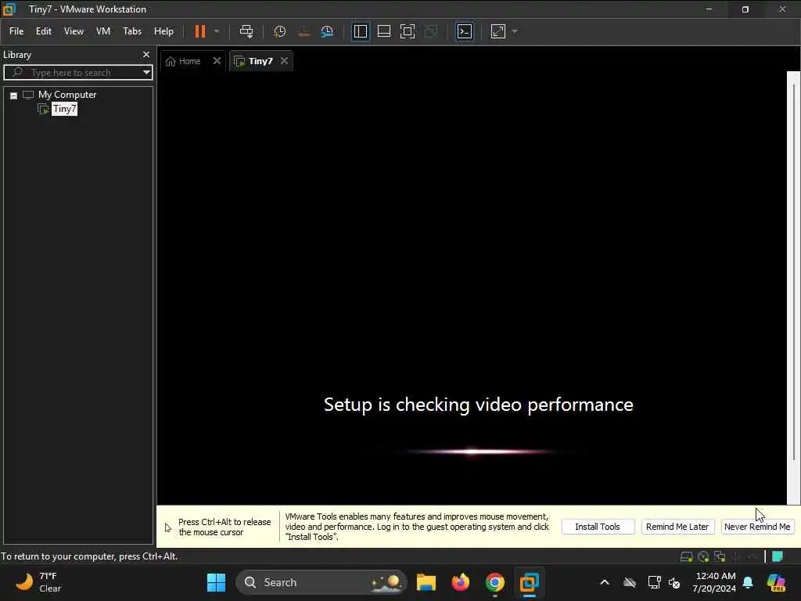801x601 pixels.
Task: Take a snapshot with the clock icon
Action: (279, 31)
